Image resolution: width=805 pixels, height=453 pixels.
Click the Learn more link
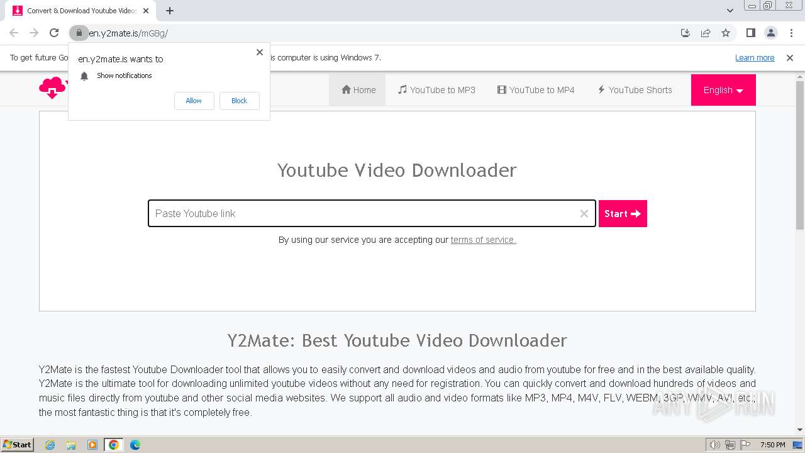(x=755, y=58)
